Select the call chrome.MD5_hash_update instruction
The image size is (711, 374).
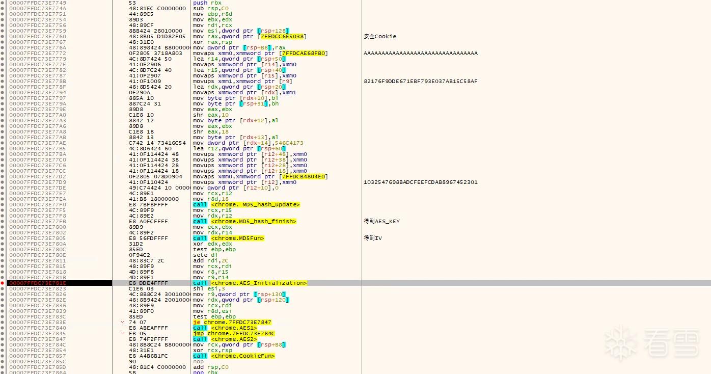click(247, 204)
